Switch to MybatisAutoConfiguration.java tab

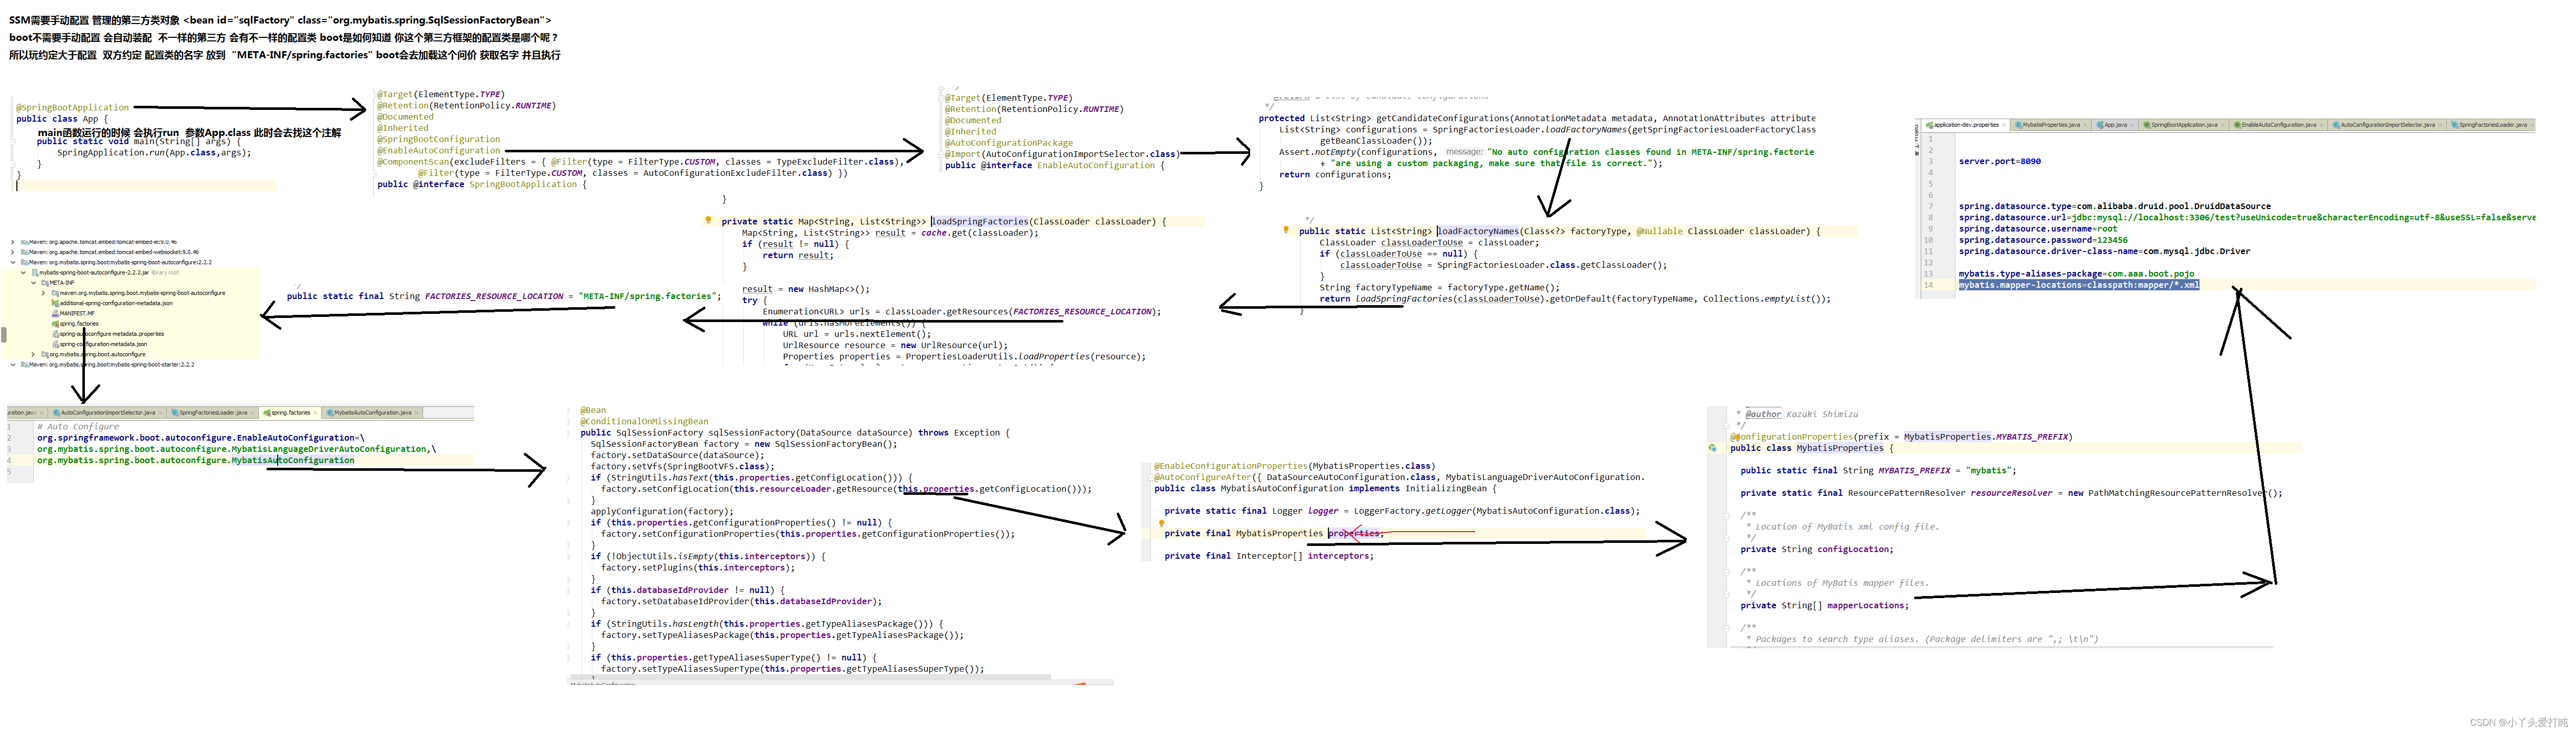(372, 413)
